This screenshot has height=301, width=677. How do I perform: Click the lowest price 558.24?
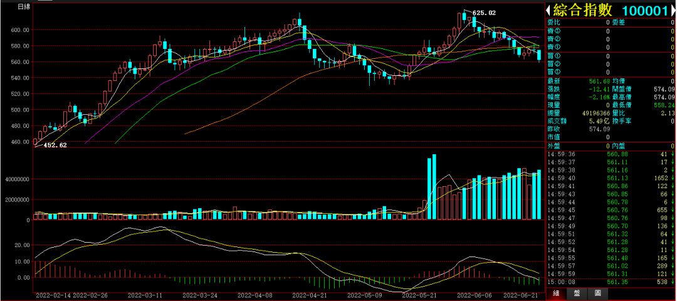coord(663,105)
